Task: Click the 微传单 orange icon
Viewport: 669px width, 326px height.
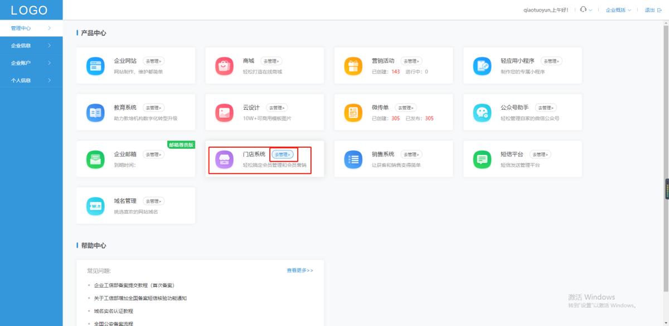Action: tap(353, 112)
